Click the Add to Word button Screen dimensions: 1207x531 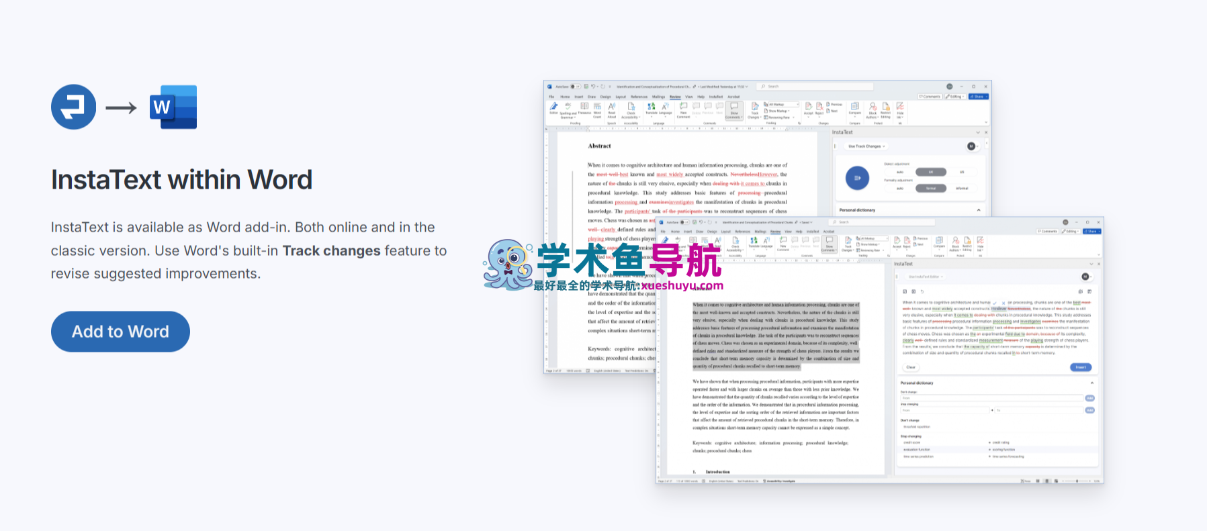120,332
